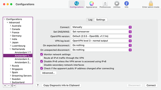Open the Appearance color wheel icon
This screenshot has height=90, width=161.
pyautogui.click(x=92, y=3)
